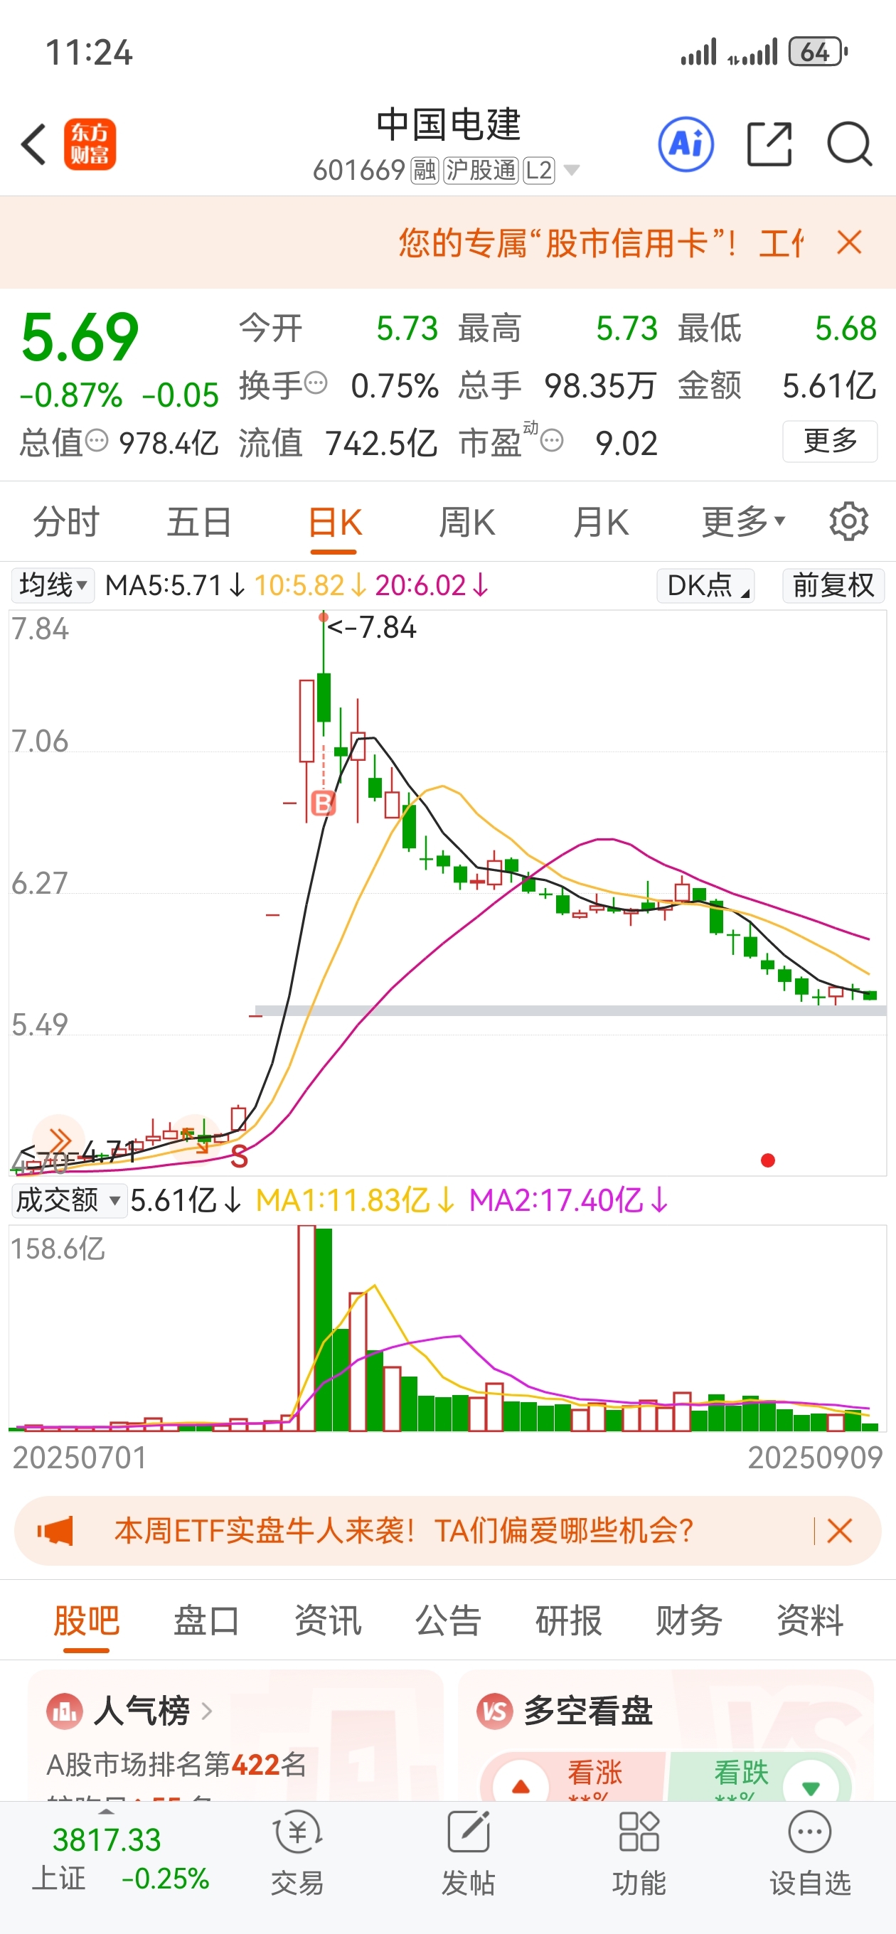Open the 东方财富 logo icon
The height and width of the screenshot is (1934, 896).
[90, 144]
